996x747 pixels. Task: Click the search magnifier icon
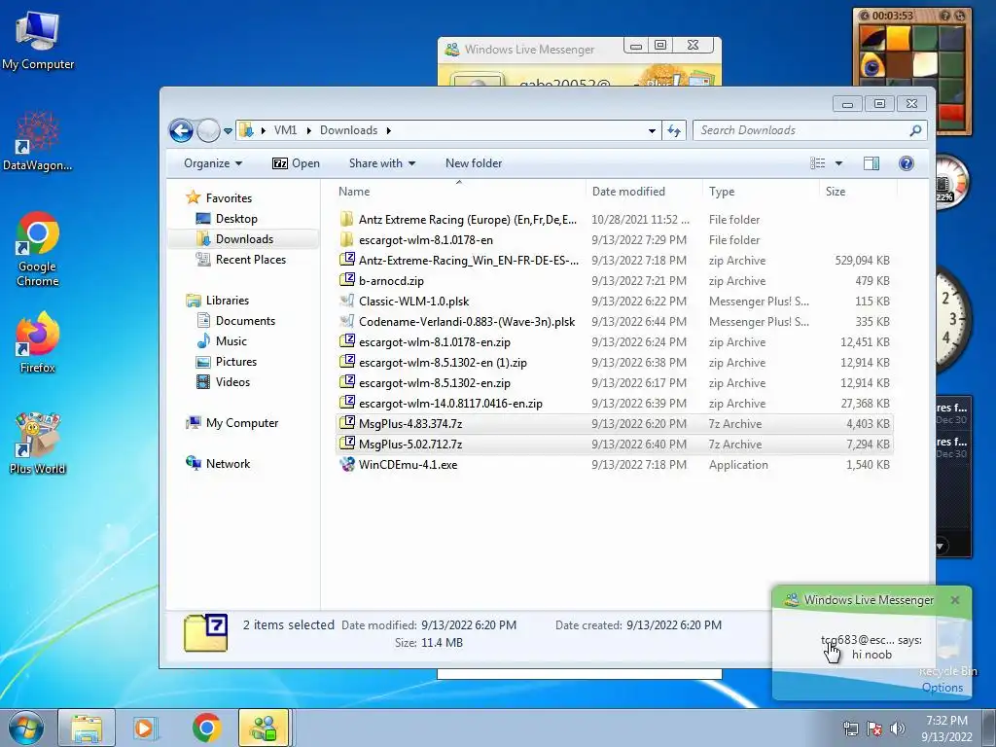click(915, 130)
